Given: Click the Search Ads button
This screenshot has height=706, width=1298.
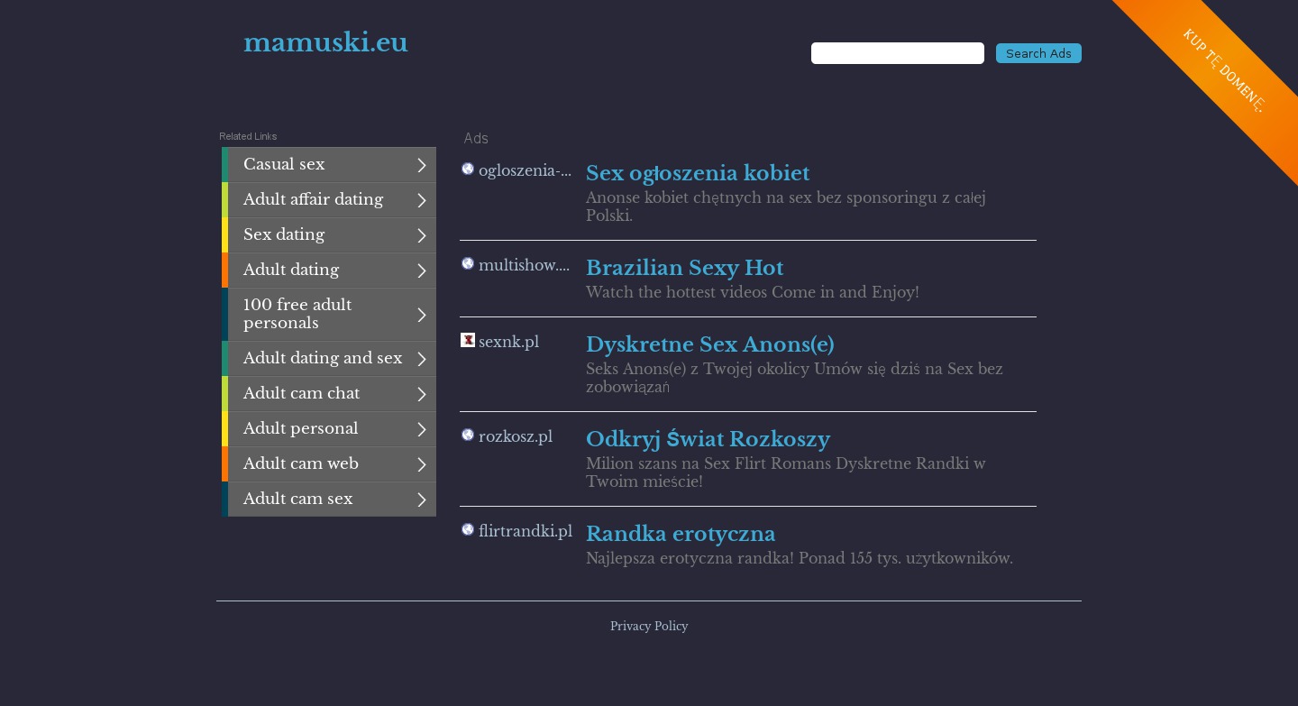Looking at the screenshot, I should 1038,53.
